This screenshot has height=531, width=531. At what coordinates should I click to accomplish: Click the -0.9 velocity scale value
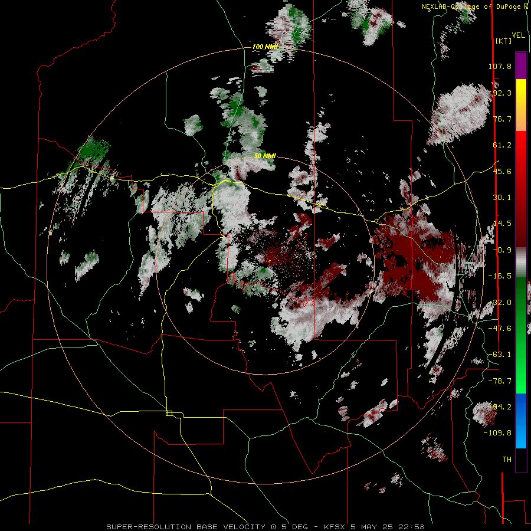tap(502, 250)
